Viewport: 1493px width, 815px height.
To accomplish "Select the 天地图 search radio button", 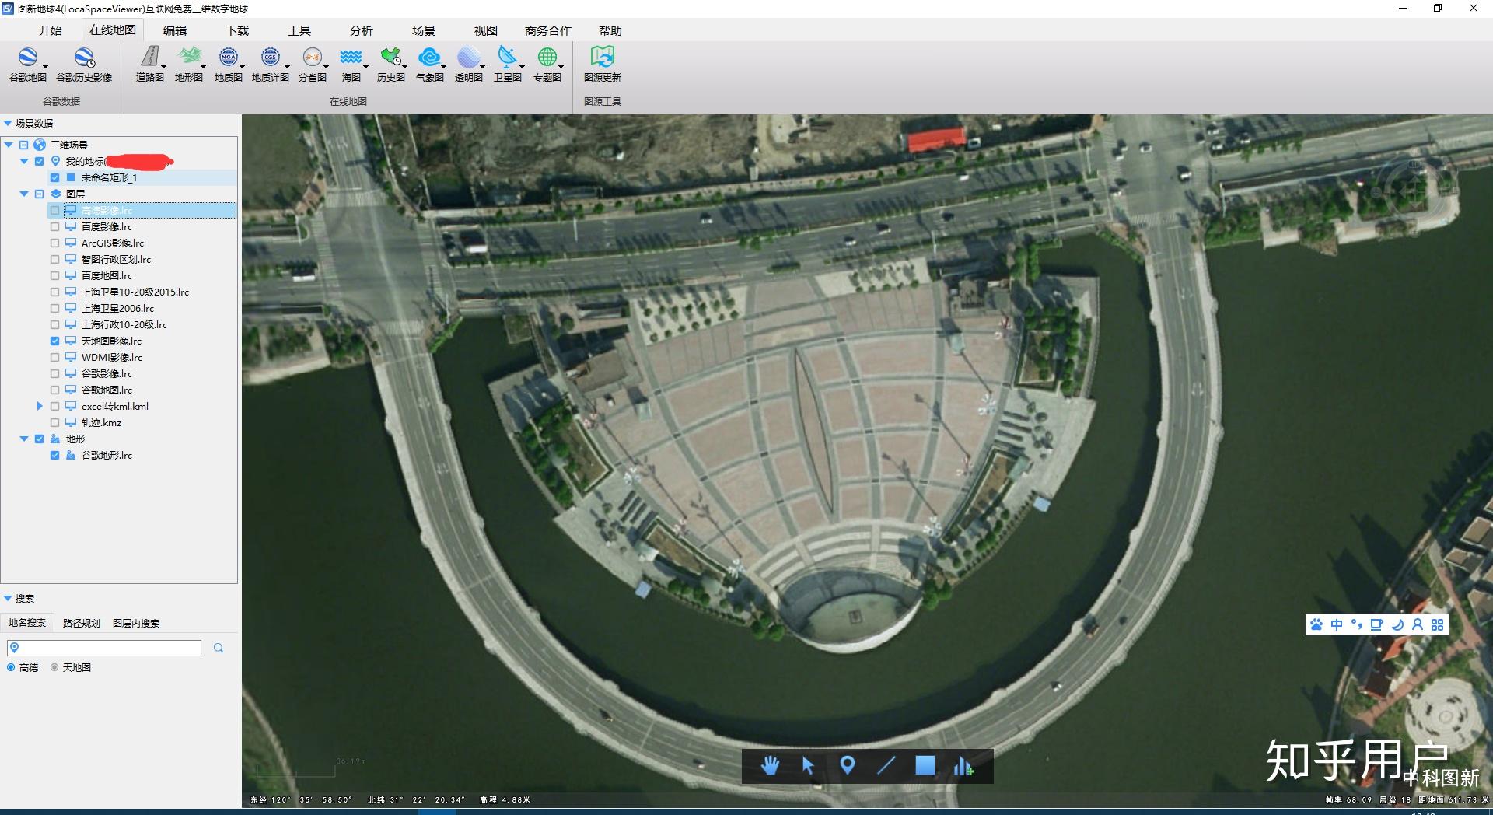I will tap(54, 667).
